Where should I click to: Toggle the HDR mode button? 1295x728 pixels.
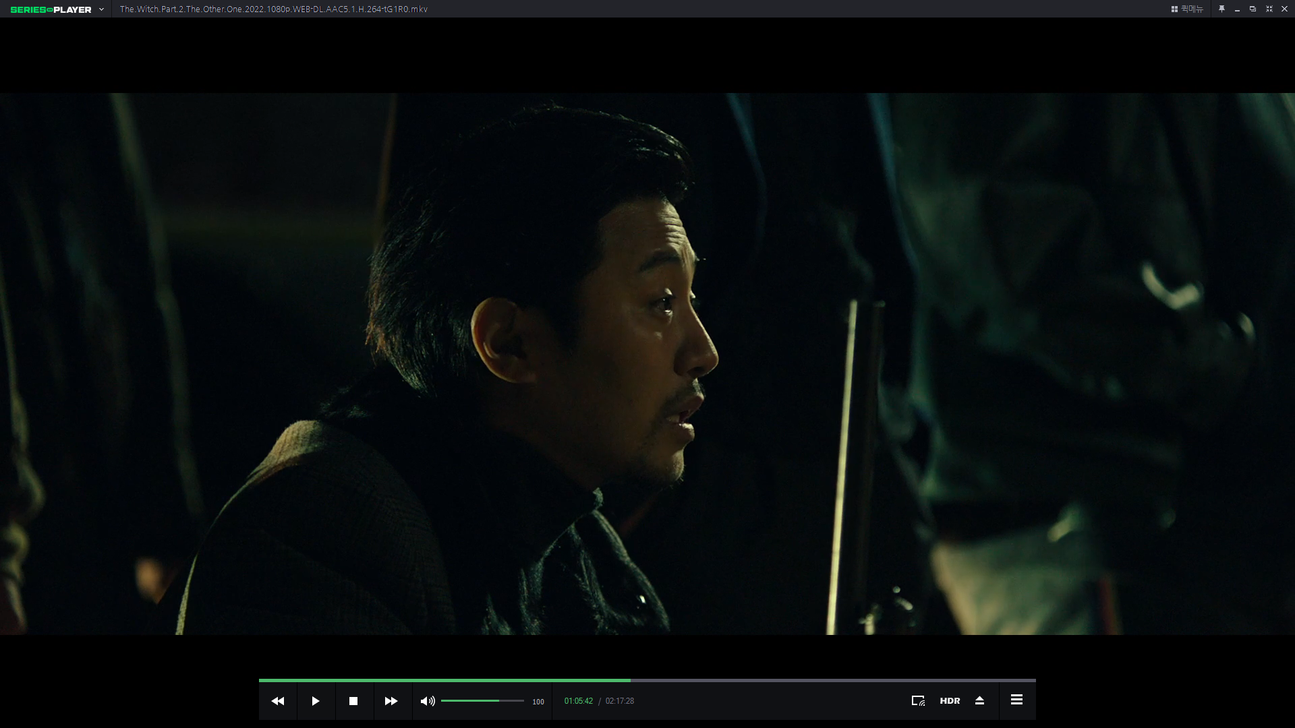click(x=950, y=701)
